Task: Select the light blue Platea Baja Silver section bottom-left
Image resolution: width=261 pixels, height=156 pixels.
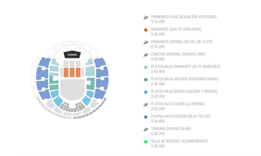Action: 58,101
